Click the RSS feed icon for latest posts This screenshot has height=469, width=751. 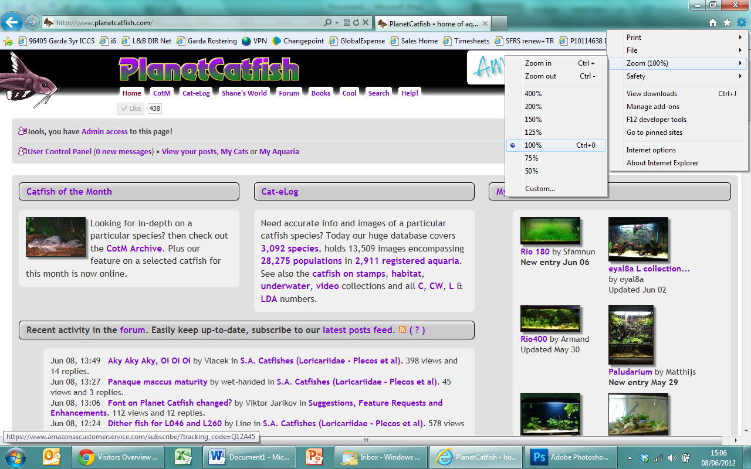pyautogui.click(x=402, y=330)
